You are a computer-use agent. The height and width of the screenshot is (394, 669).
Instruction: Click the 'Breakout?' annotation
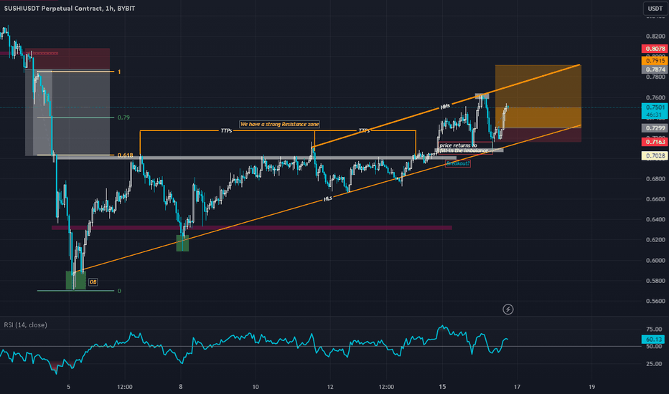(458, 163)
